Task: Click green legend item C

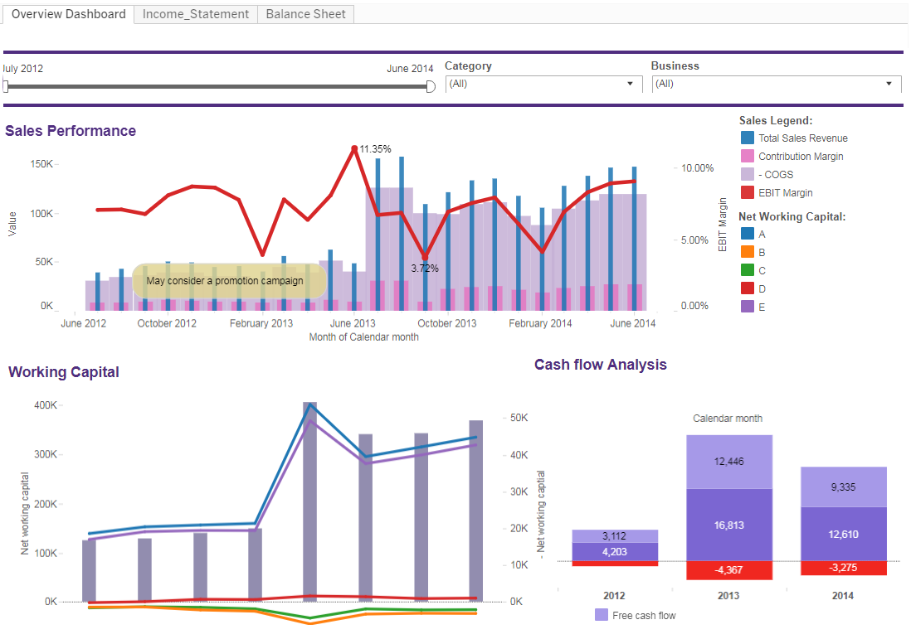Action: 747,271
